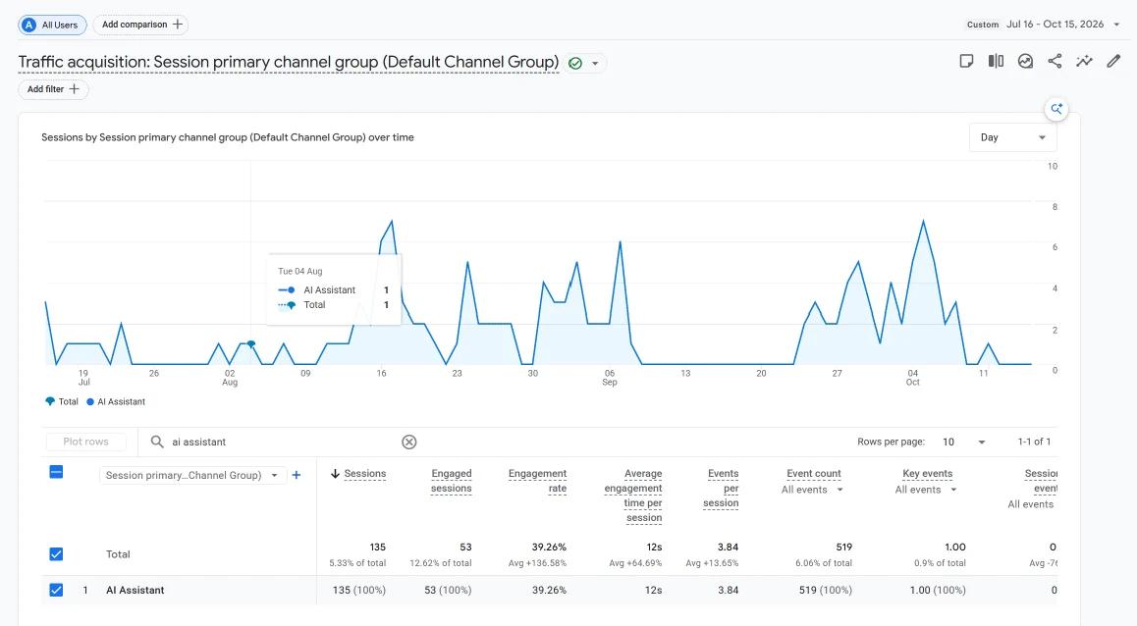Click the Total row label

(118, 554)
